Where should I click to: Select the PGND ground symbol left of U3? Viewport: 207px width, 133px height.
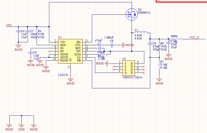(x=106, y=64)
